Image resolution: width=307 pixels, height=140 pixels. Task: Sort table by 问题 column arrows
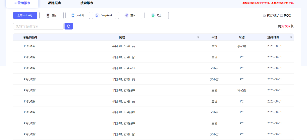198,37
